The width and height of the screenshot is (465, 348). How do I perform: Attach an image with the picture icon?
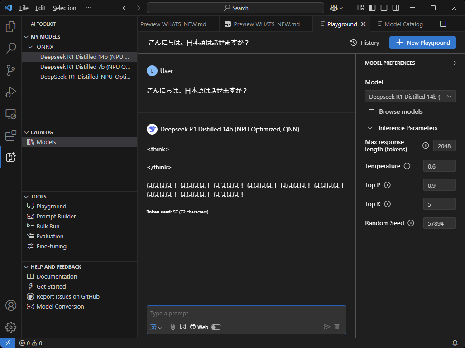tap(183, 327)
